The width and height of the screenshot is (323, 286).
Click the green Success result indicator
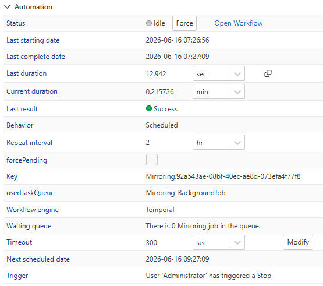pyautogui.click(x=149, y=108)
